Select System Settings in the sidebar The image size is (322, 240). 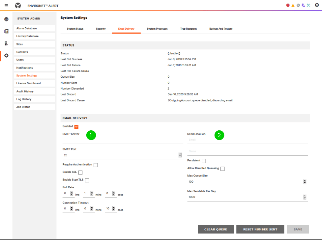[x=34, y=75]
